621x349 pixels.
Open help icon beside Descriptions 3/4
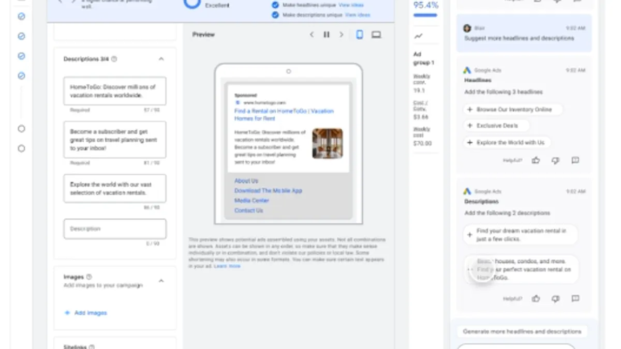click(114, 59)
